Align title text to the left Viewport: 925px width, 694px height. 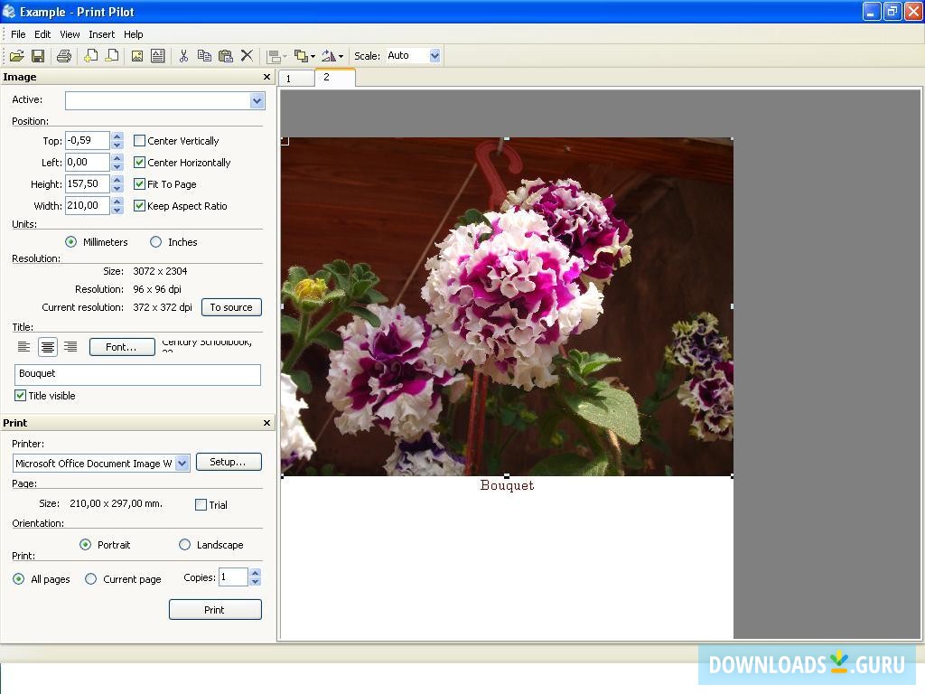(24, 347)
